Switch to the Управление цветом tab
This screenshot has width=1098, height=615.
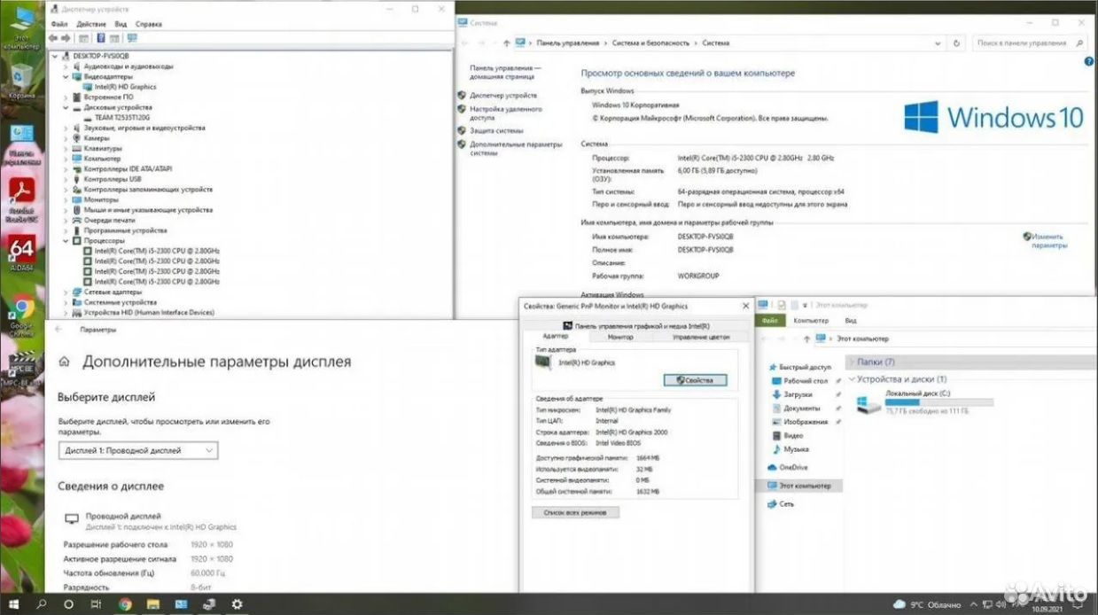point(700,337)
